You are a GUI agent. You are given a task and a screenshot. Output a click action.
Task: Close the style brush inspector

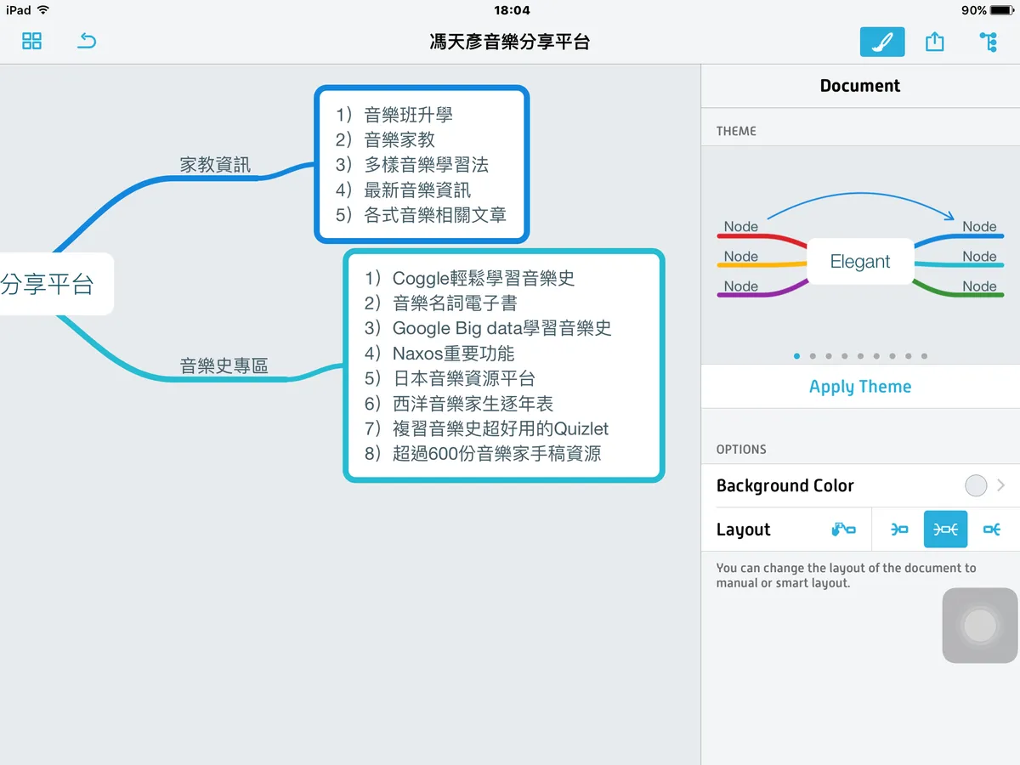[x=882, y=42]
